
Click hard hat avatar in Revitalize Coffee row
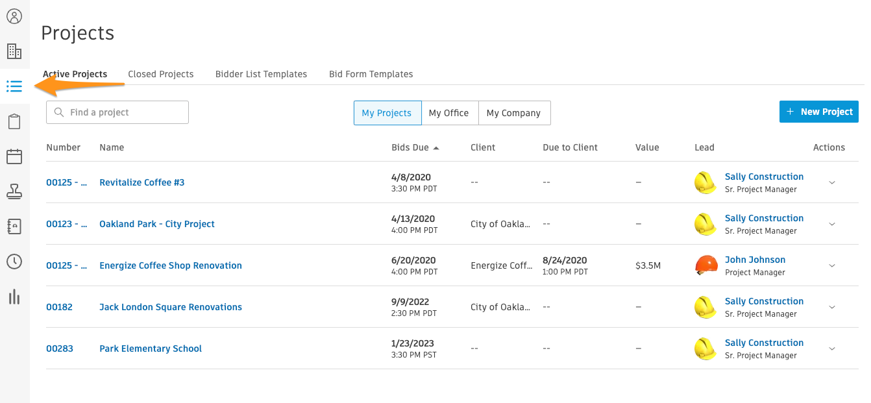[705, 182]
